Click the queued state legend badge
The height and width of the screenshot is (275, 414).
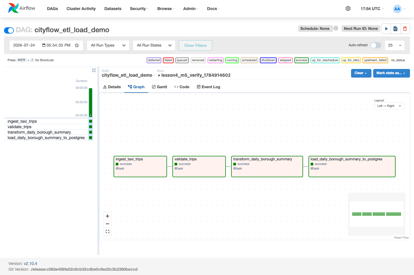(x=182, y=60)
